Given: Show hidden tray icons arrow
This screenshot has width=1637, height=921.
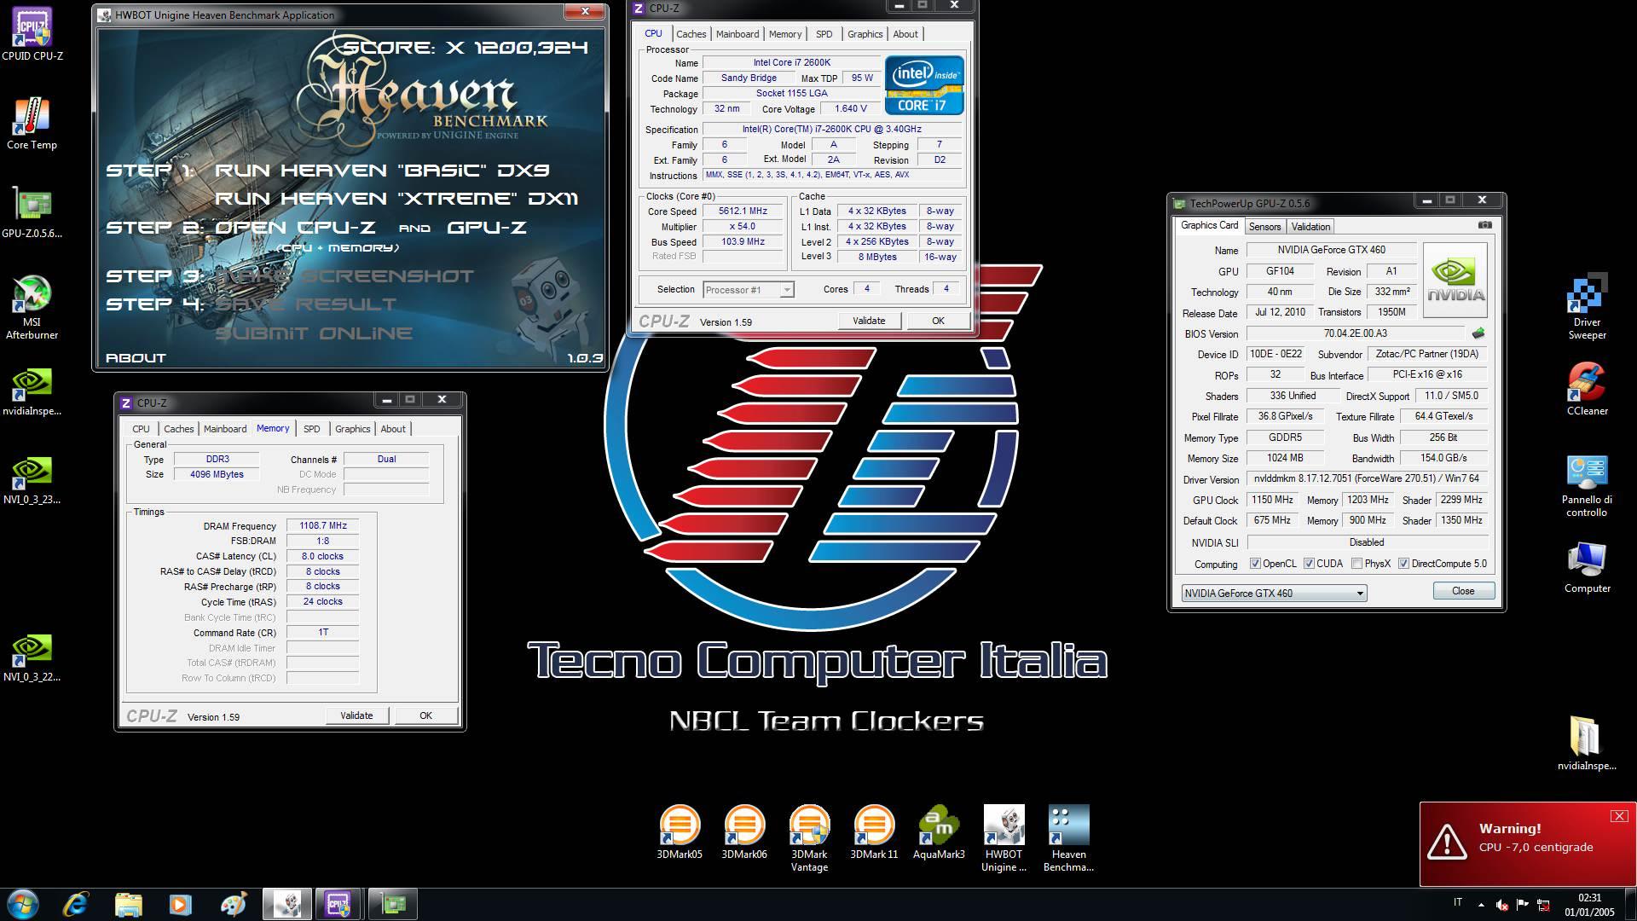Looking at the screenshot, I should pyautogui.click(x=1481, y=905).
